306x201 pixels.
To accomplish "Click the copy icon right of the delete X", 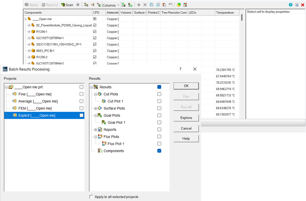I will click(x=152, y=5).
